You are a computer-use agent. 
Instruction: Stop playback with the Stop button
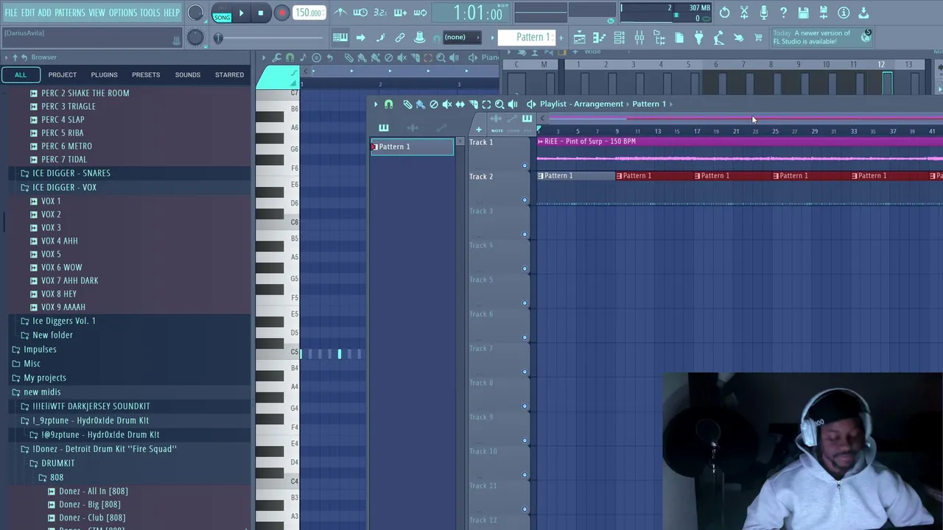coord(260,13)
